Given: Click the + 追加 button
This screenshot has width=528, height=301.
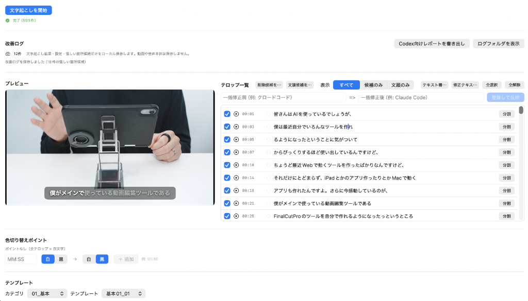Looking at the screenshot, I should [126, 259].
